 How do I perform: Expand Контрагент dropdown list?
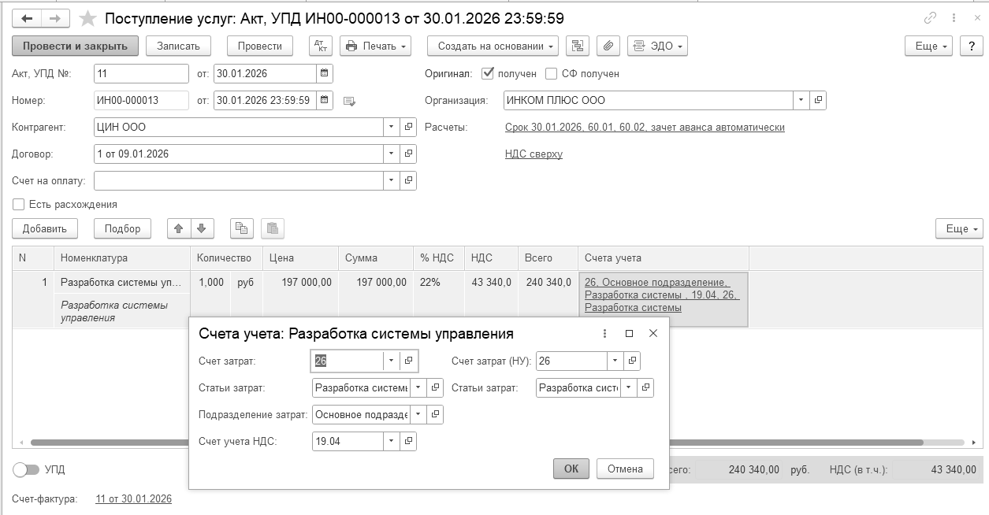[x=392, y=127]
